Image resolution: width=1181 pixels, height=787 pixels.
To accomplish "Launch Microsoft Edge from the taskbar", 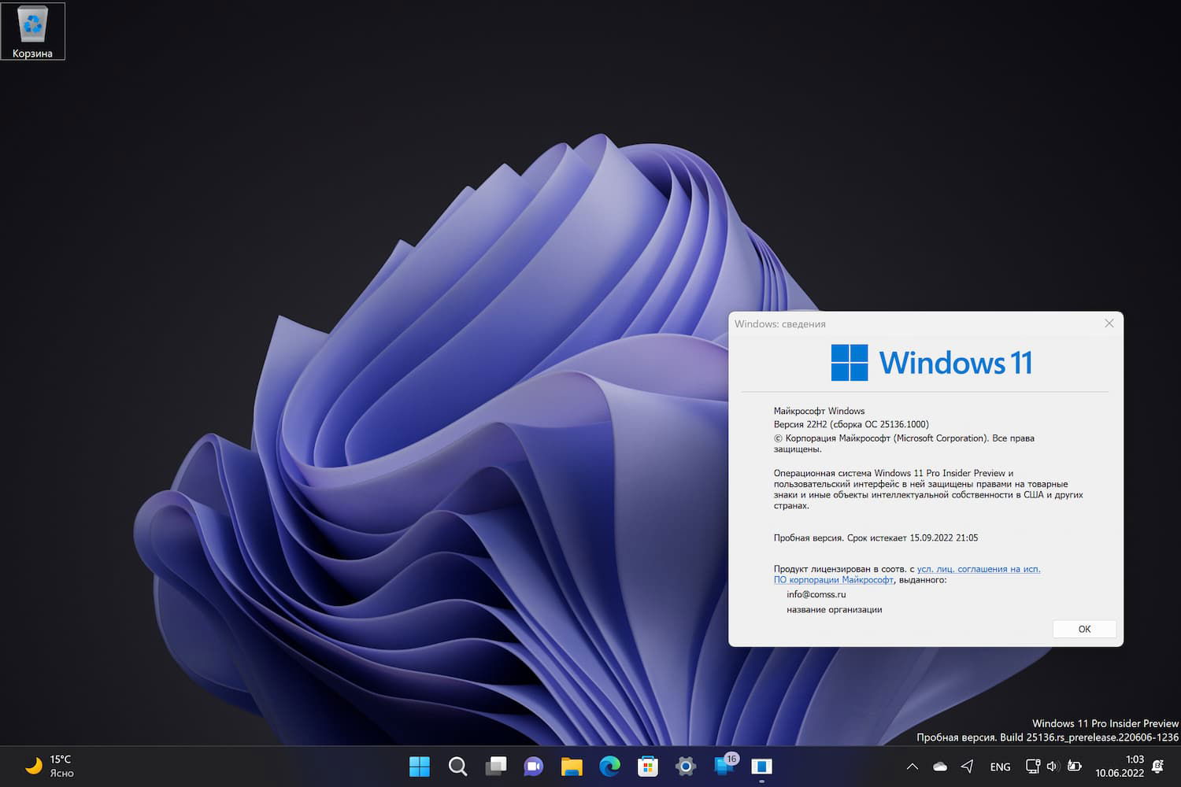I will pos(609,766).
